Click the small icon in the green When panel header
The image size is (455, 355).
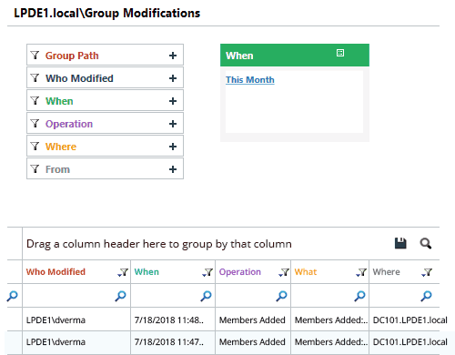pos(340,53)
